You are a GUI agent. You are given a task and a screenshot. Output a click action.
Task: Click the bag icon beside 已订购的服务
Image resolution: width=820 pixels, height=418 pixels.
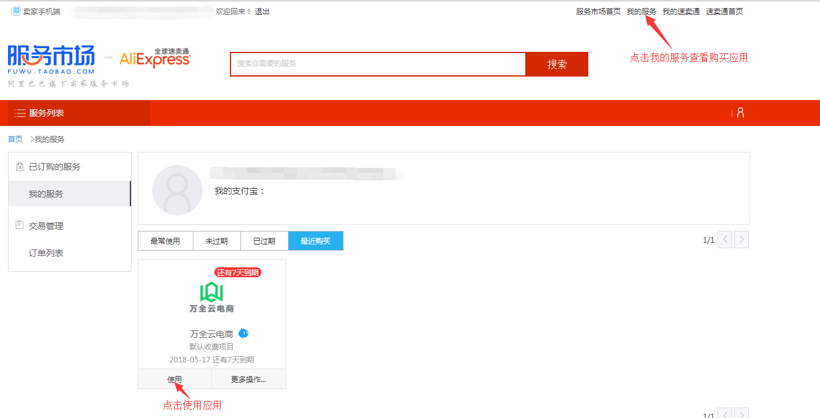(19, 167)
